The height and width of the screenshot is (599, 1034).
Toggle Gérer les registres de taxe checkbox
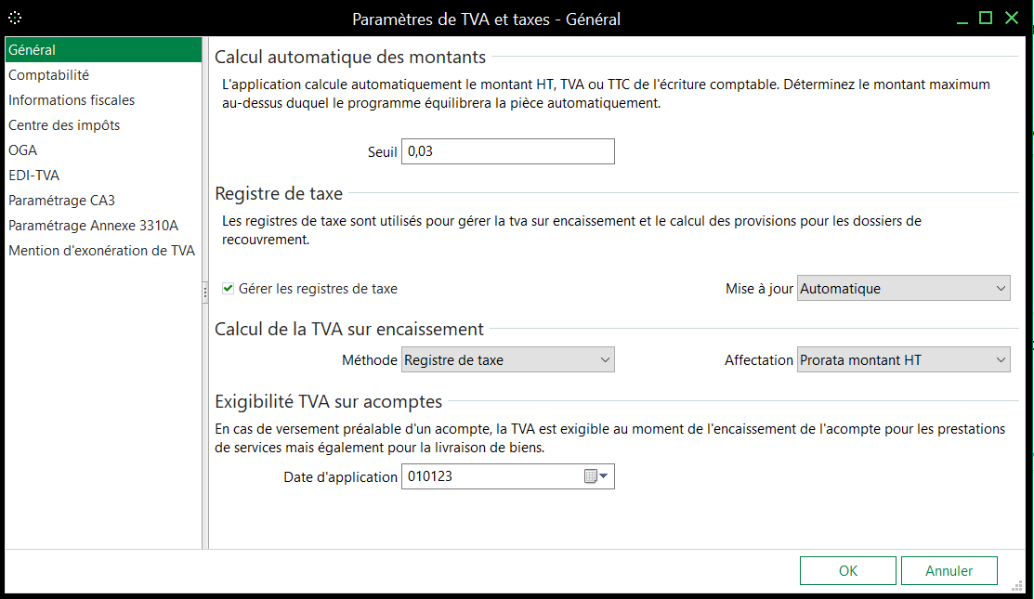[228, 289]
